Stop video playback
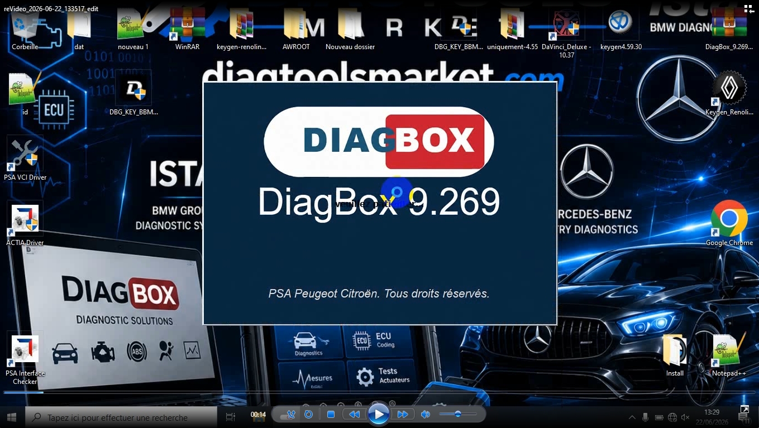 [331, 415]
